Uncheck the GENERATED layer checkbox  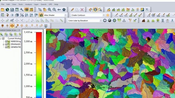tap(6, 47)
